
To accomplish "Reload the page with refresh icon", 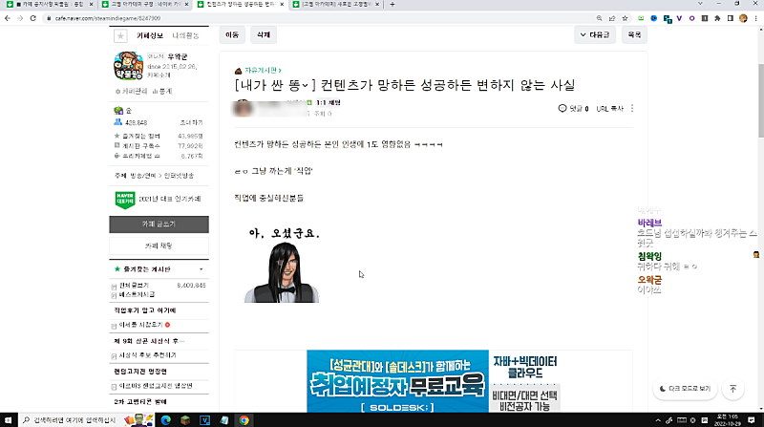I will point(33,18).
